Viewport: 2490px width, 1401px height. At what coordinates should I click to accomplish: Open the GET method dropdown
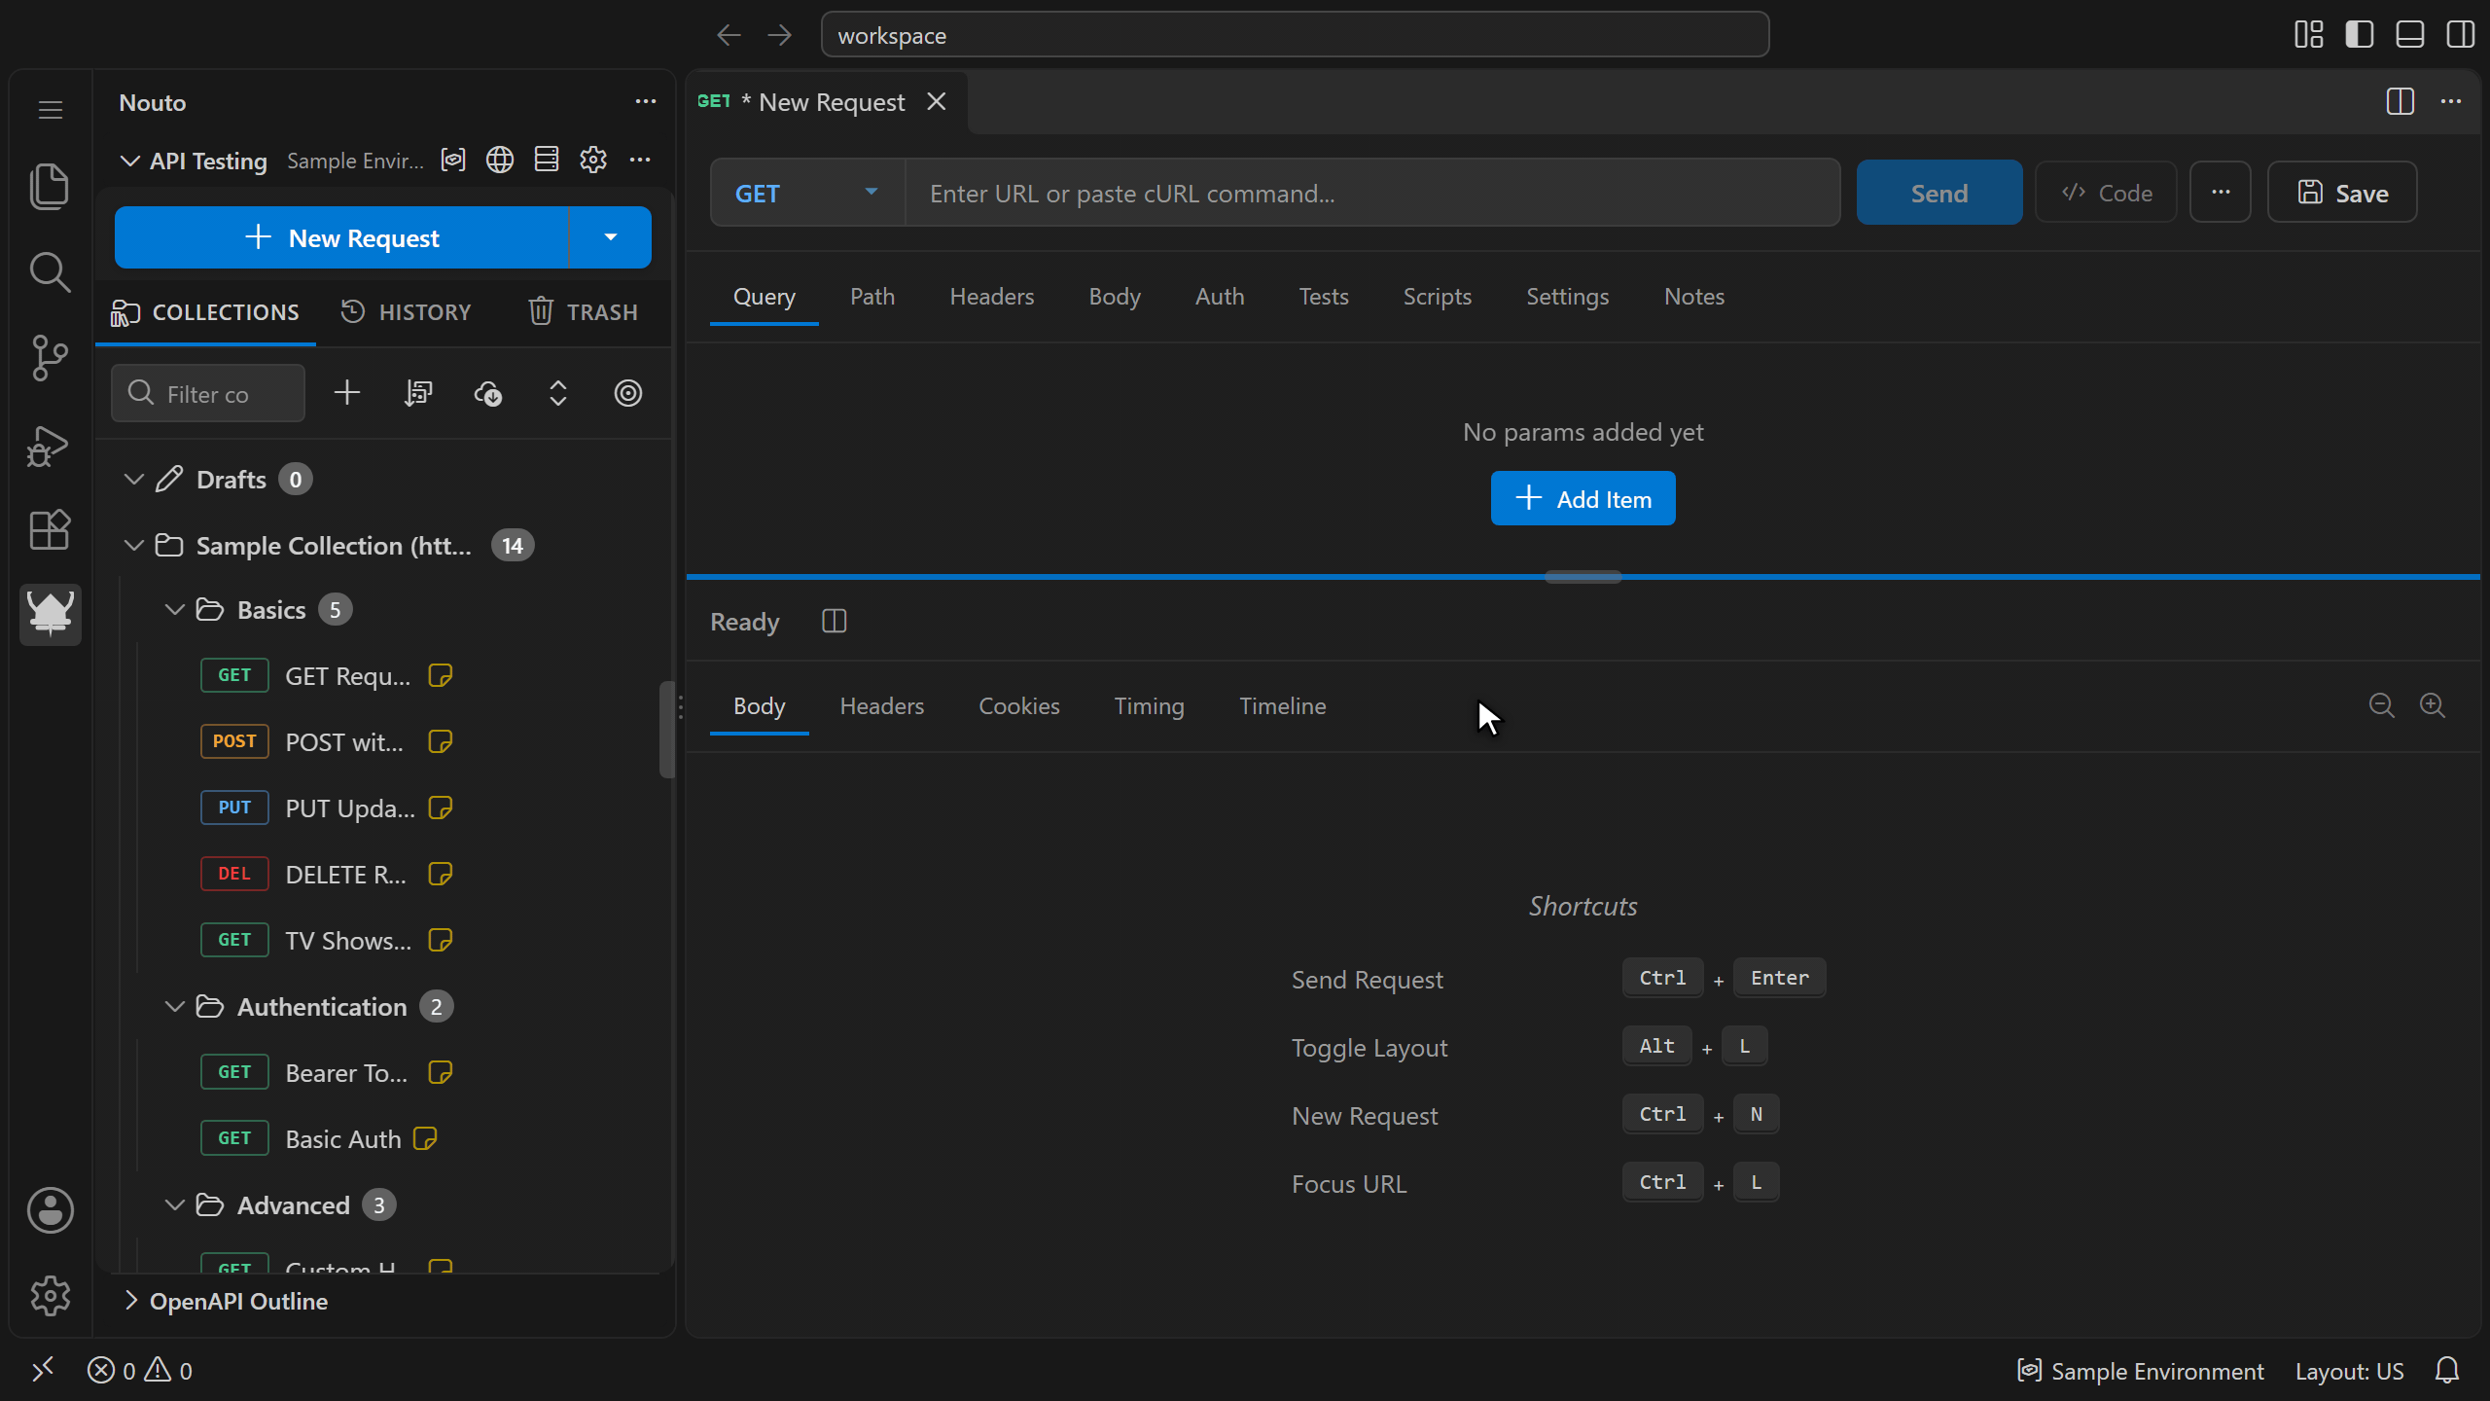(807, 193)
